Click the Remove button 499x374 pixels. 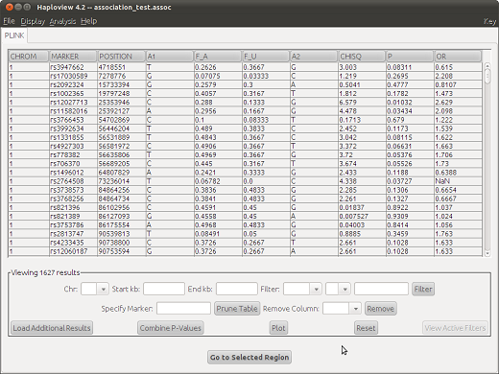point(380,309)
